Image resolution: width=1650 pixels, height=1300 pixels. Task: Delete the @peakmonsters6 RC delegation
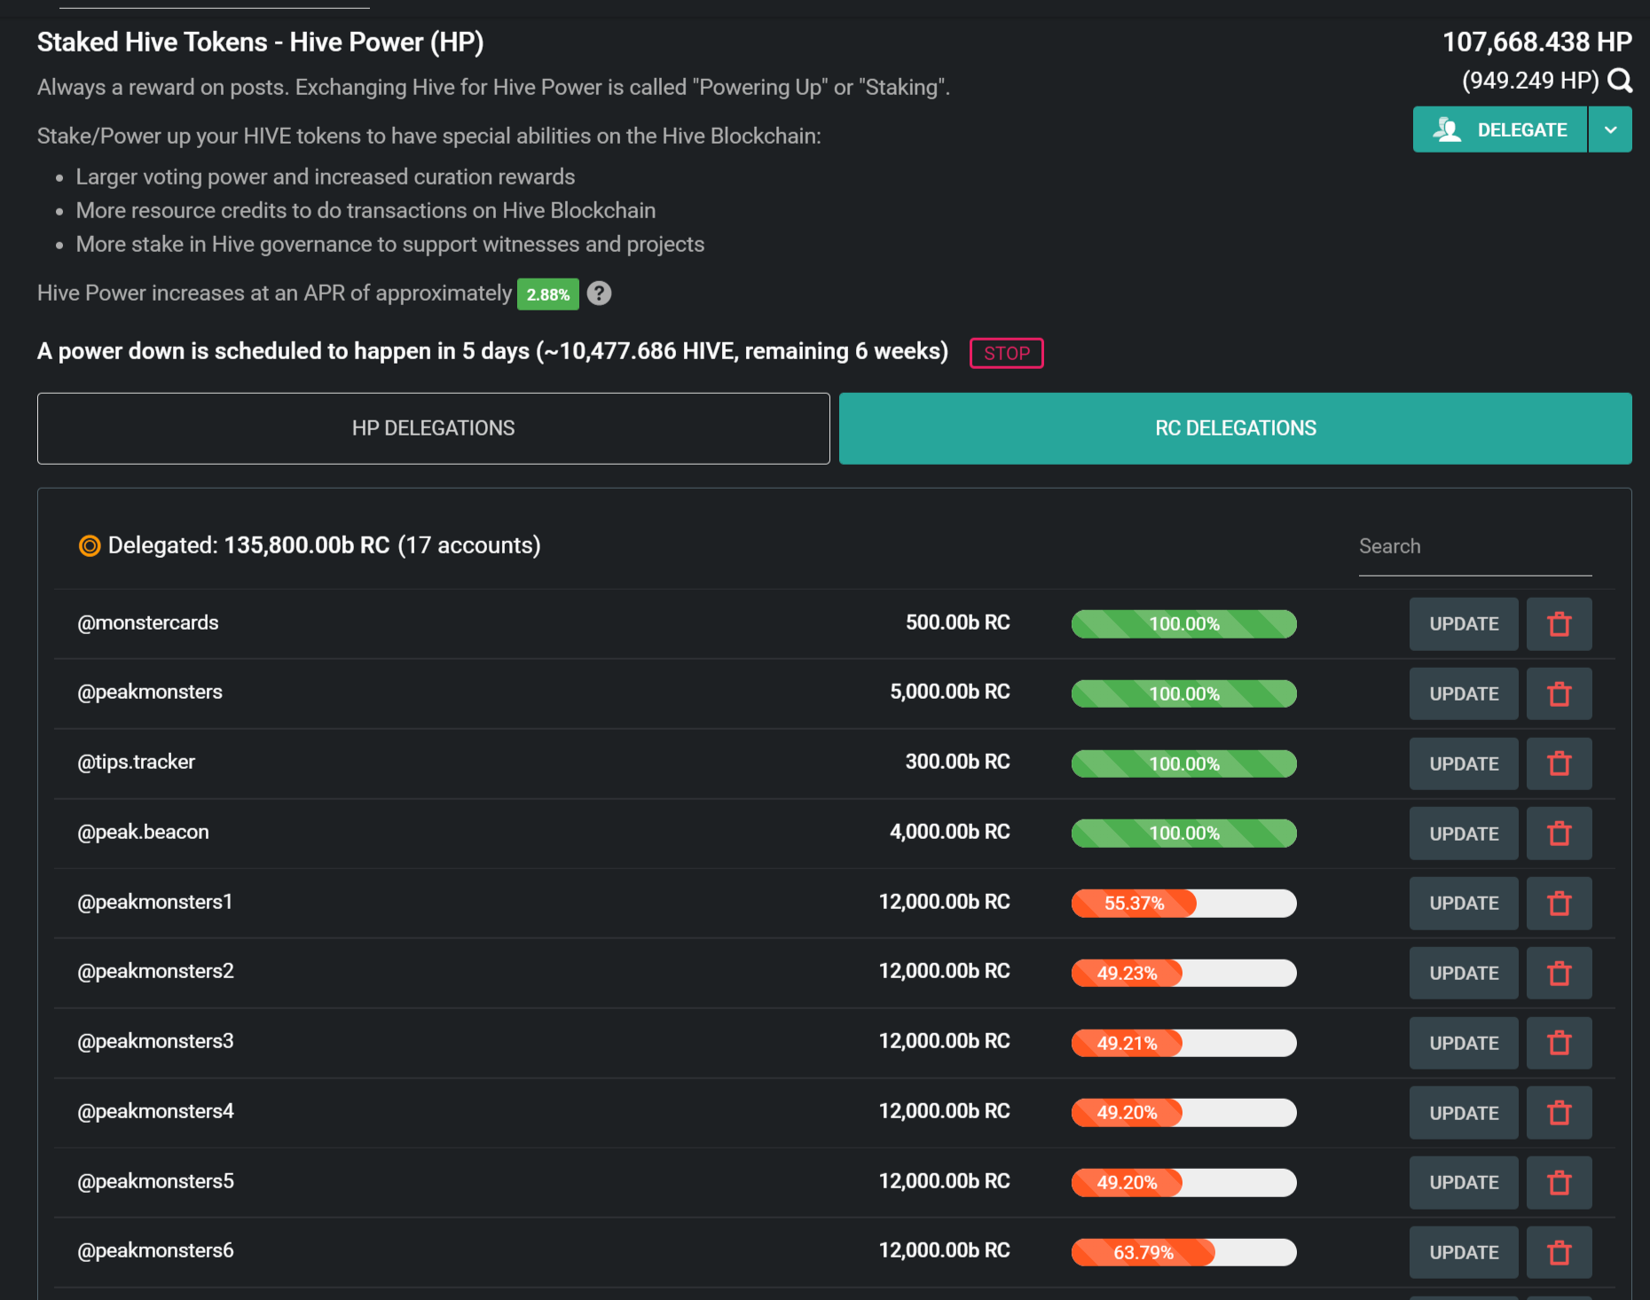[x=1559, y=1252]
